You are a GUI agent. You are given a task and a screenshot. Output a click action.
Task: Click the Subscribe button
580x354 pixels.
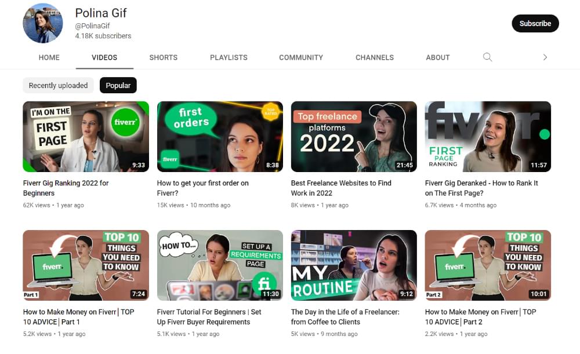point(535,23)
